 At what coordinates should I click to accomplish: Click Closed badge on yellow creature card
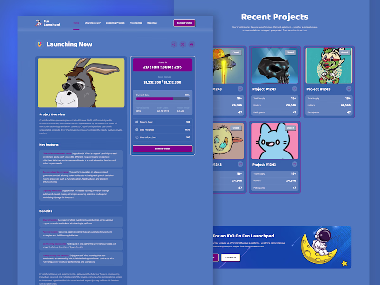[x=236, y=128]
